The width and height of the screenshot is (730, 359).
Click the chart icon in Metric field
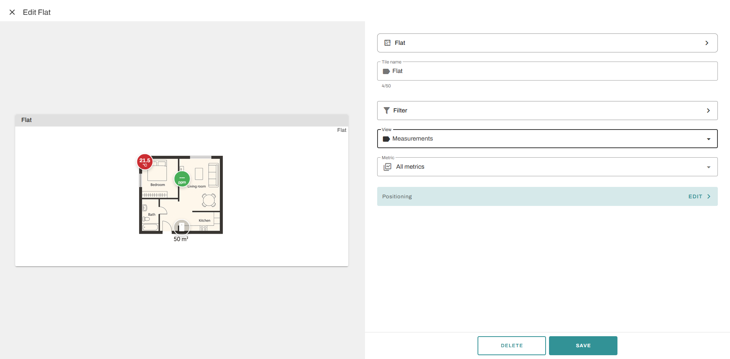[387, 167]
